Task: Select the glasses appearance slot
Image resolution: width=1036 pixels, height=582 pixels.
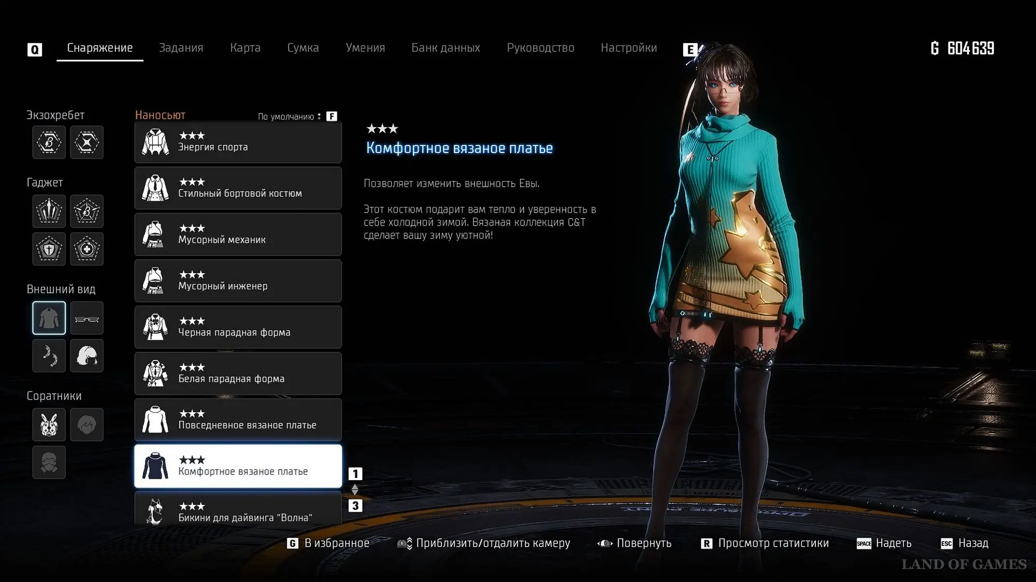Action: [87, 318]
